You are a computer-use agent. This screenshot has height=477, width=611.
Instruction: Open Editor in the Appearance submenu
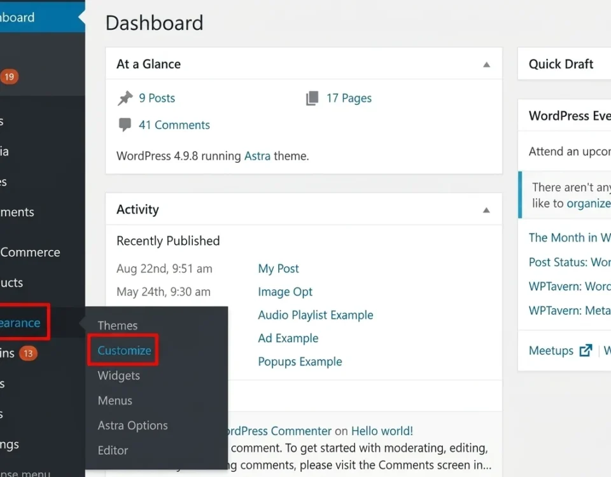click(x=113, y=450)
